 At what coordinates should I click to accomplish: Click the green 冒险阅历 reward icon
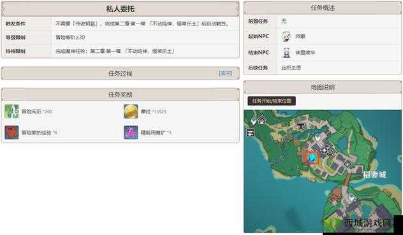tap(11, 111)
